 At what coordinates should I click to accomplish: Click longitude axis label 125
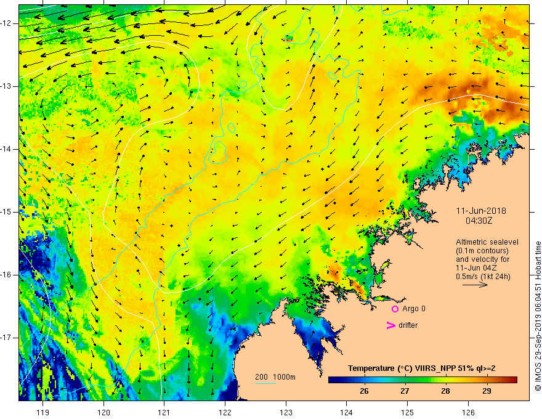(x=408, y=412)
